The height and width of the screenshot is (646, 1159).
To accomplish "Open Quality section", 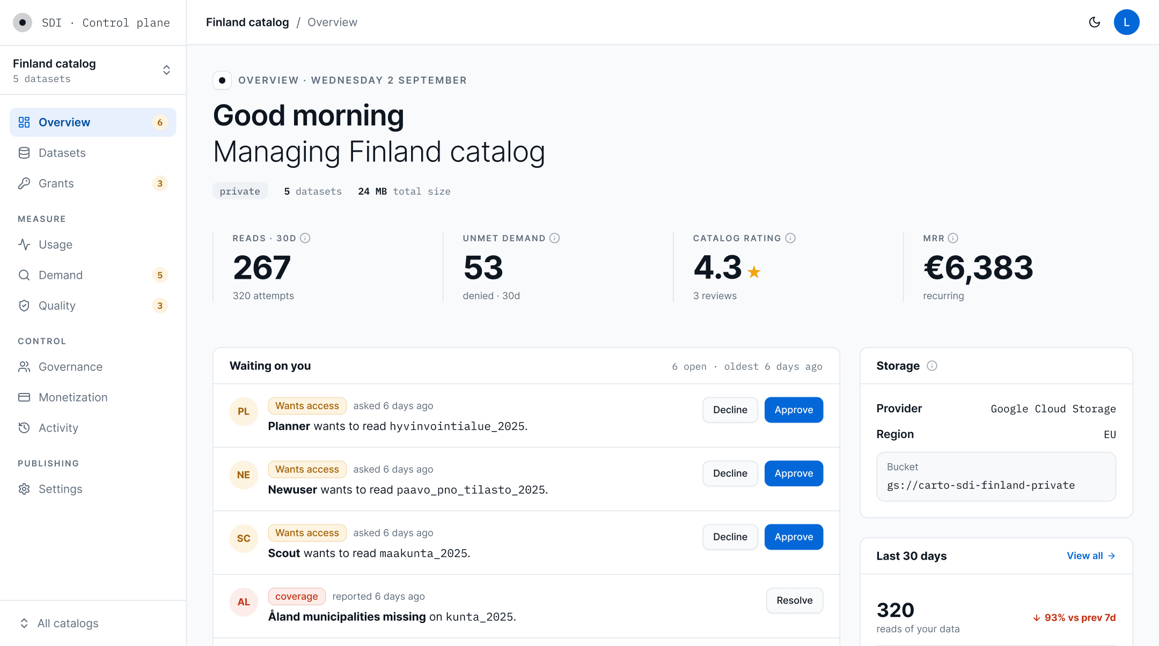I will [93, 306].
